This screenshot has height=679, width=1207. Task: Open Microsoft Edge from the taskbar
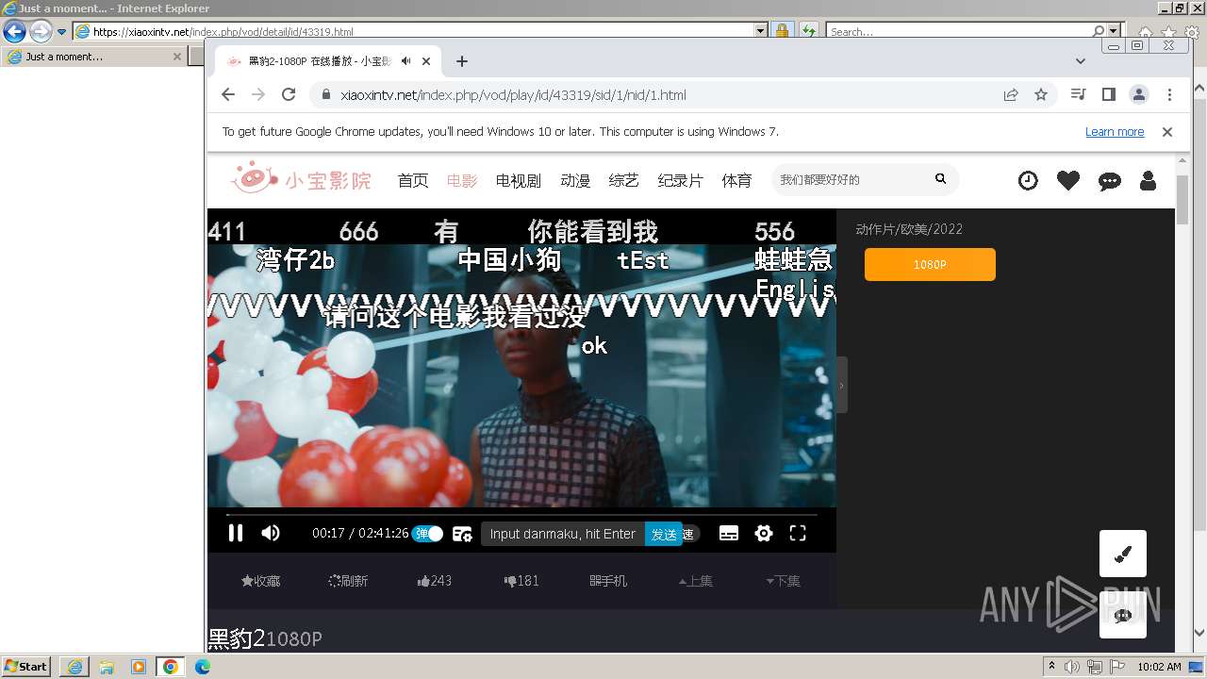tap(203, 667)
